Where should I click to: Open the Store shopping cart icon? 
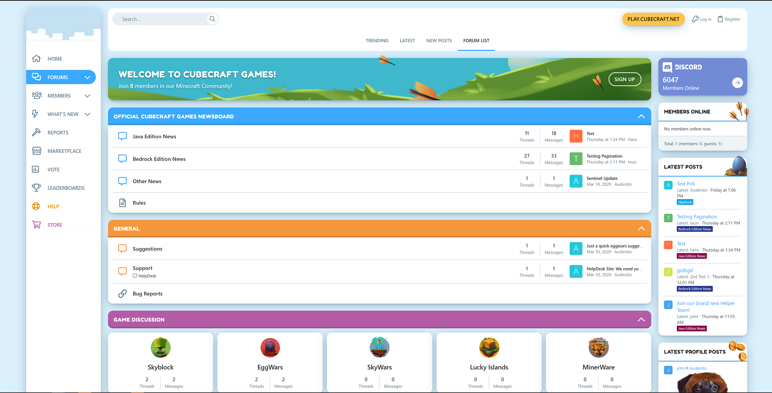[37, 225]
